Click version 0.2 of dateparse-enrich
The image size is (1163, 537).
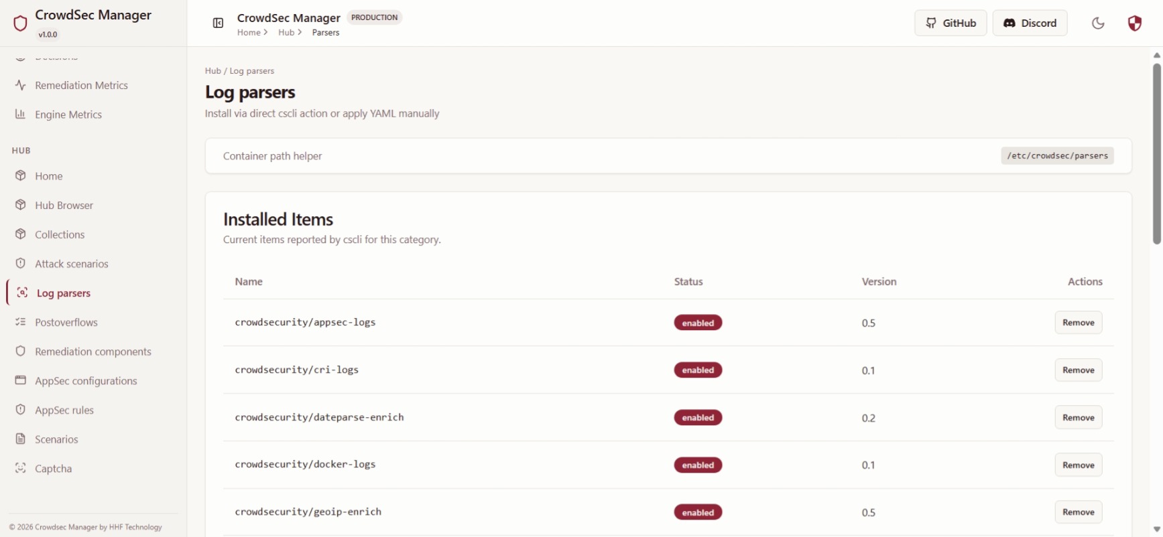(x=869, y=418)
